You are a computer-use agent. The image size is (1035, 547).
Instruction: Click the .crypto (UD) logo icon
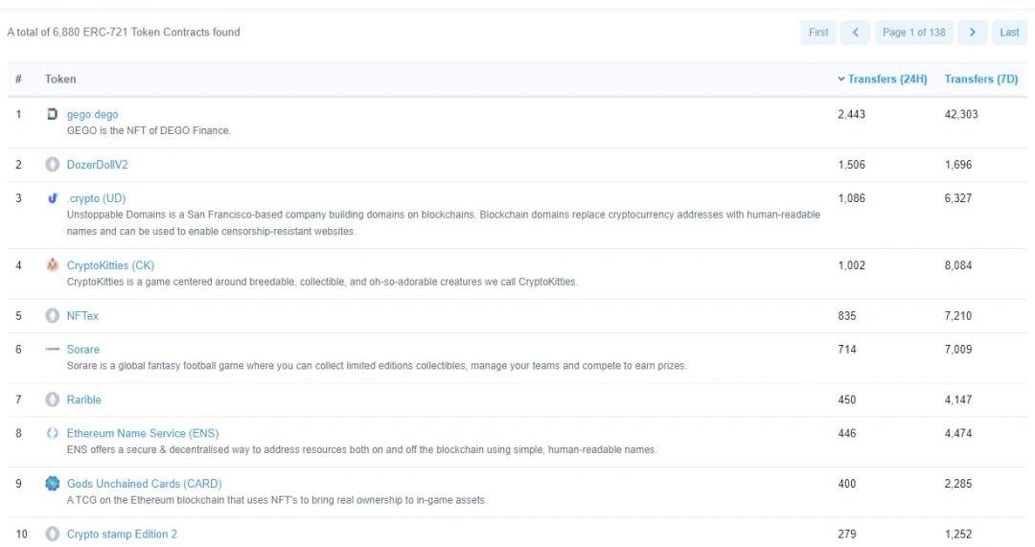pyautogui.click(x=52, y=198)
